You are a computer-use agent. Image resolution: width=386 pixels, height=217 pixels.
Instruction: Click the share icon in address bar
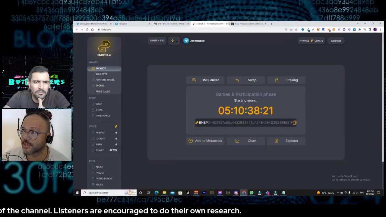[x=291, y=30]
